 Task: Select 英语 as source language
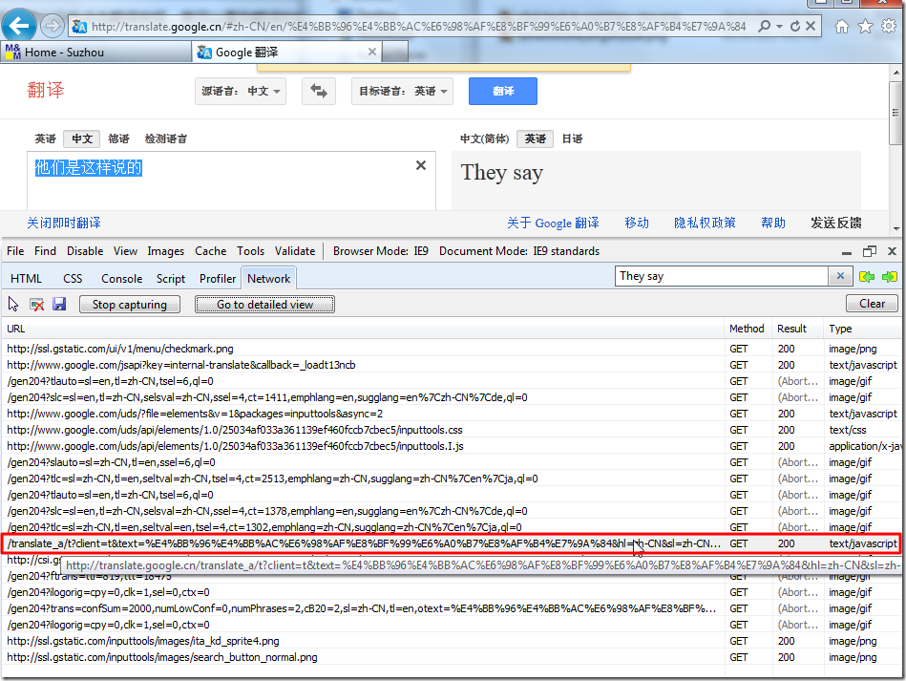tap(45, 138)
